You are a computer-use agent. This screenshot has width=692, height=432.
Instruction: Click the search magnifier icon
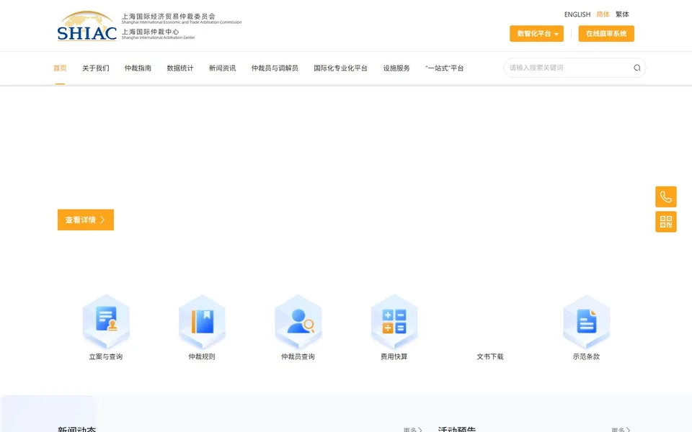(x=636, y=68)
